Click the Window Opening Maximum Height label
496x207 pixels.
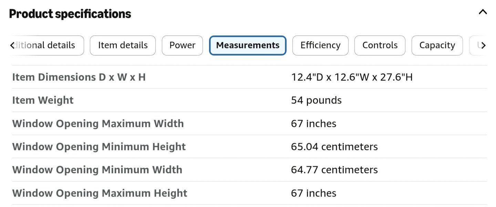point(100,193)
